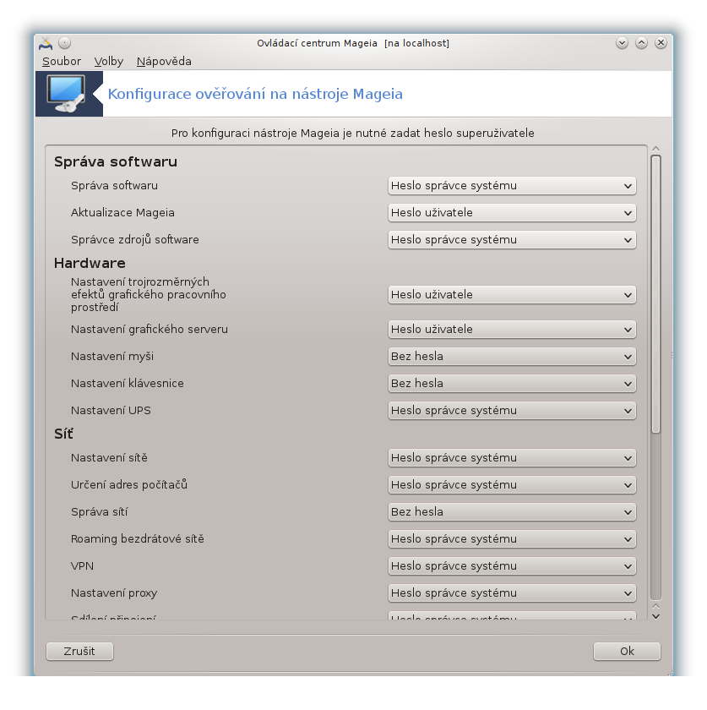The width and height of the screenshot is (707, 710).
Task: Open the VPN authentication dropdown
Action: (512, 566)
